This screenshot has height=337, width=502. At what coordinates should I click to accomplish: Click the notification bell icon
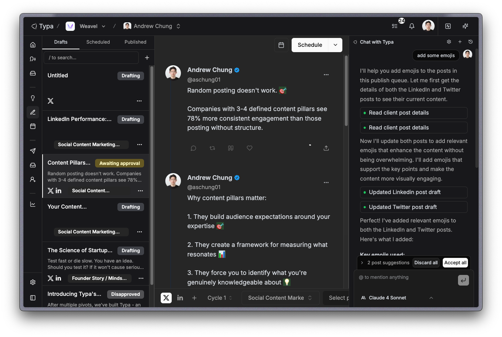(412, 26)
